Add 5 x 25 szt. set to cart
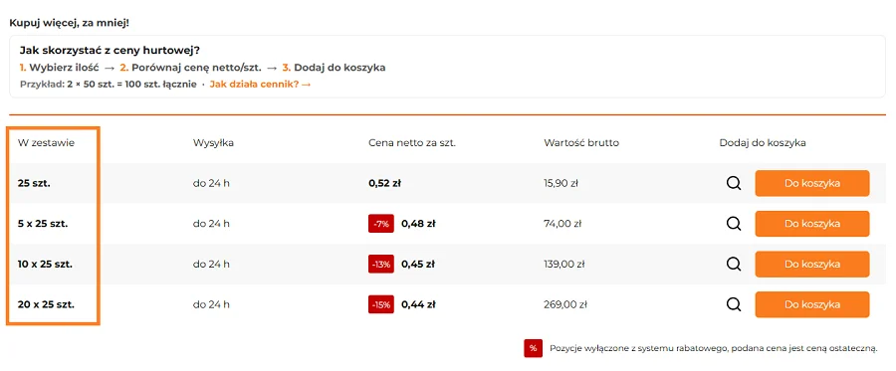The image size is (896, 371). click(x=812, y=224)
